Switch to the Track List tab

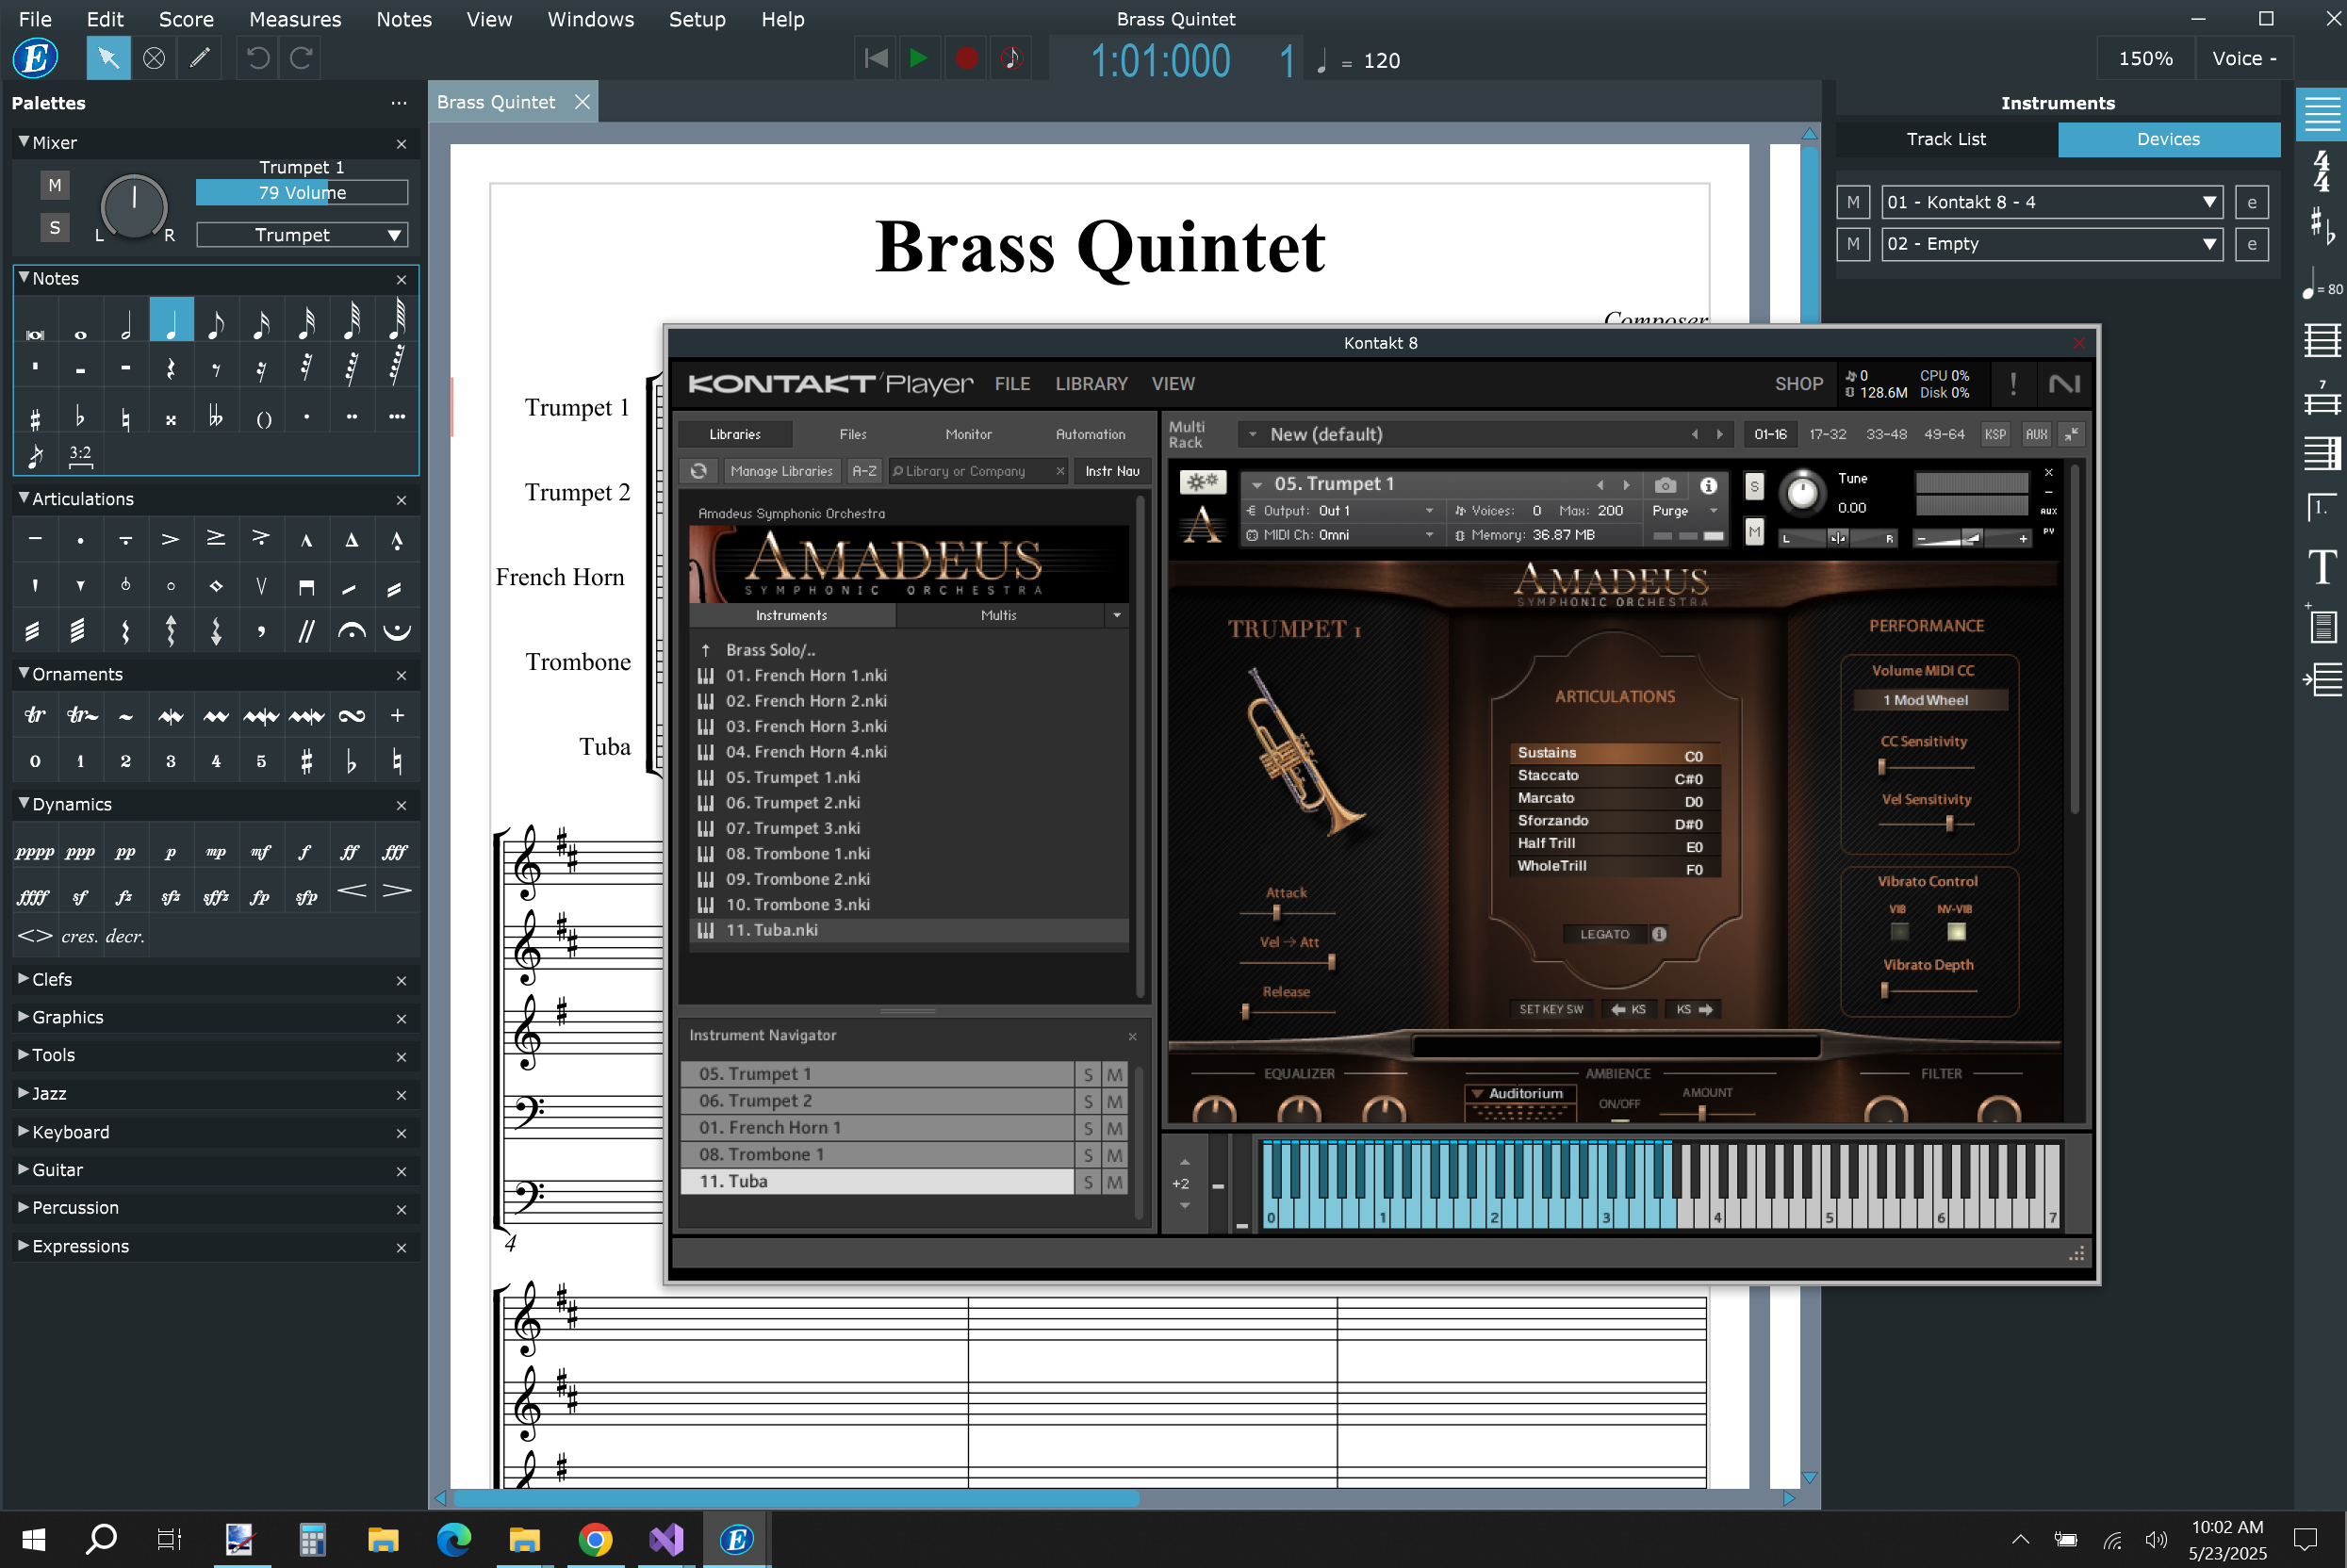click(x=1945, y=139)
